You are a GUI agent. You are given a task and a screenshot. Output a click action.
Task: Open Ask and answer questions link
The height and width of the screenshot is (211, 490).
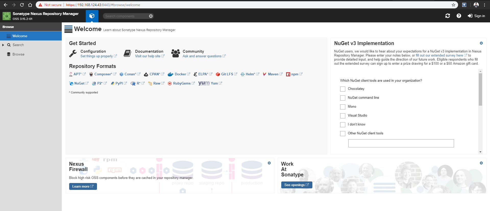tap(204, 56)
